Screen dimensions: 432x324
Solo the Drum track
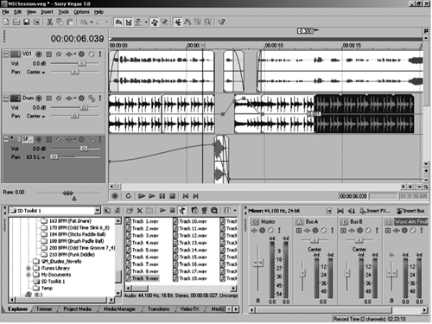[100, 98]
